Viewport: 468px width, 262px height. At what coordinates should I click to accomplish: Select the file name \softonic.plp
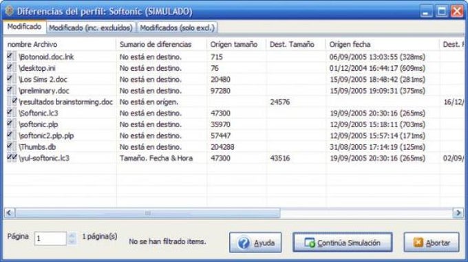click(39, 124)
